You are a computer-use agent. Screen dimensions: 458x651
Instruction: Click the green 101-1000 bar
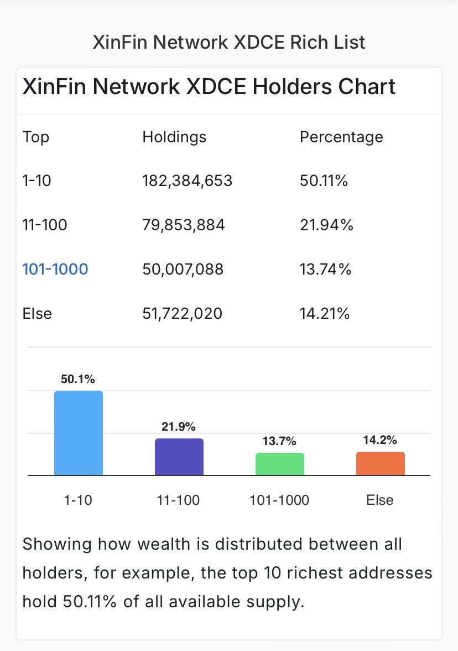[x=279, y=464]
